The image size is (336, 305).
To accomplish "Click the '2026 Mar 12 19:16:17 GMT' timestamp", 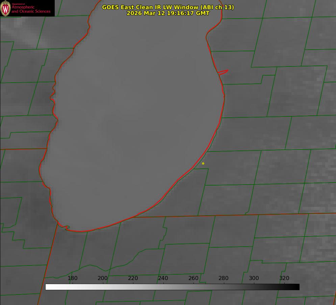I will pos(168,13).
